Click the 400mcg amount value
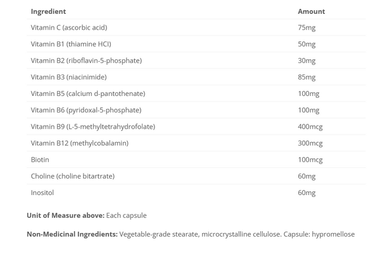This screenshot has height=262, width=380. pos(310,126)
